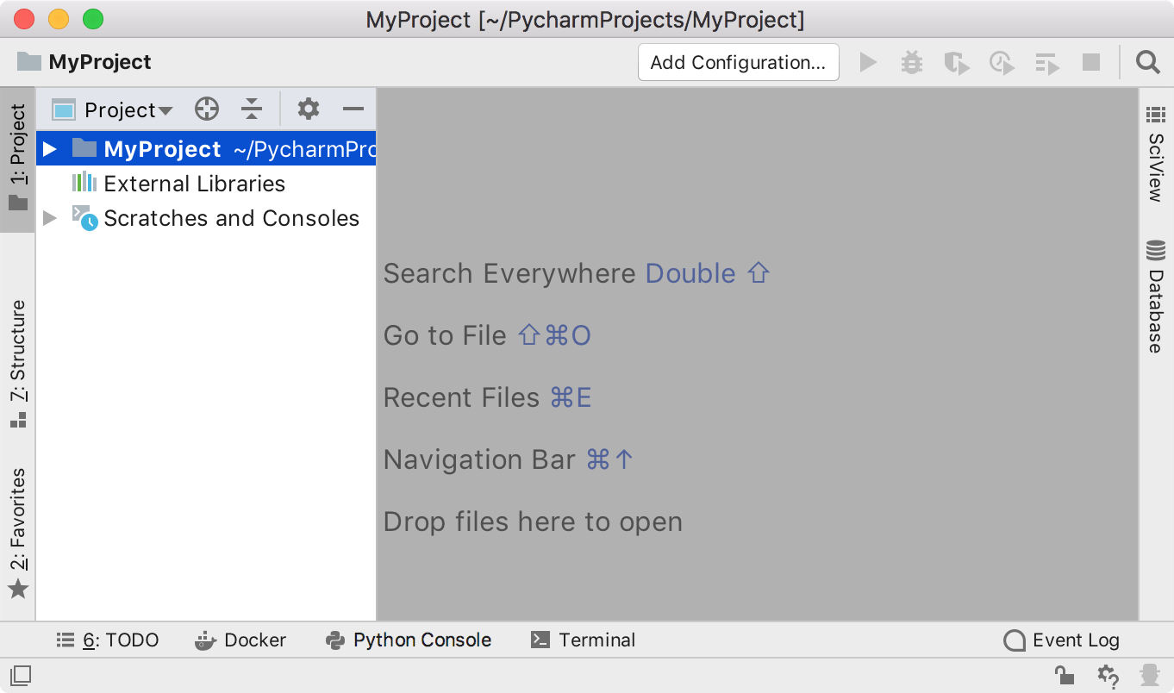Image resolution: width=1174 pixels, height=693 pixels.
Task: Click the Stop square icon
Action: pos(1091,62)
